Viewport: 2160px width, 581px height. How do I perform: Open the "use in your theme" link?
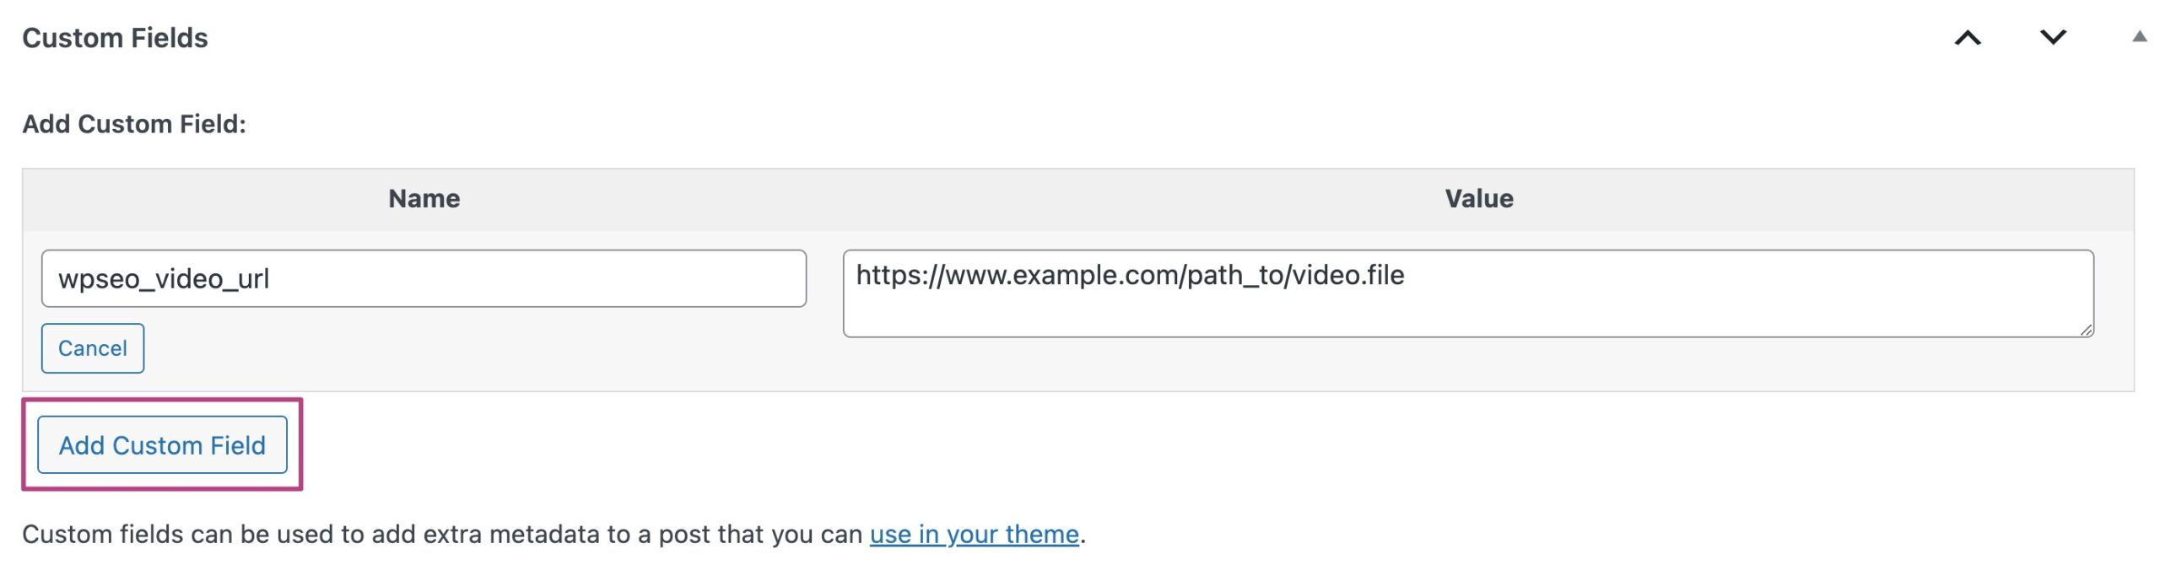[974, 535]
